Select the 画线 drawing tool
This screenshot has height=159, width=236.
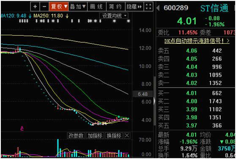click(97, 6)
